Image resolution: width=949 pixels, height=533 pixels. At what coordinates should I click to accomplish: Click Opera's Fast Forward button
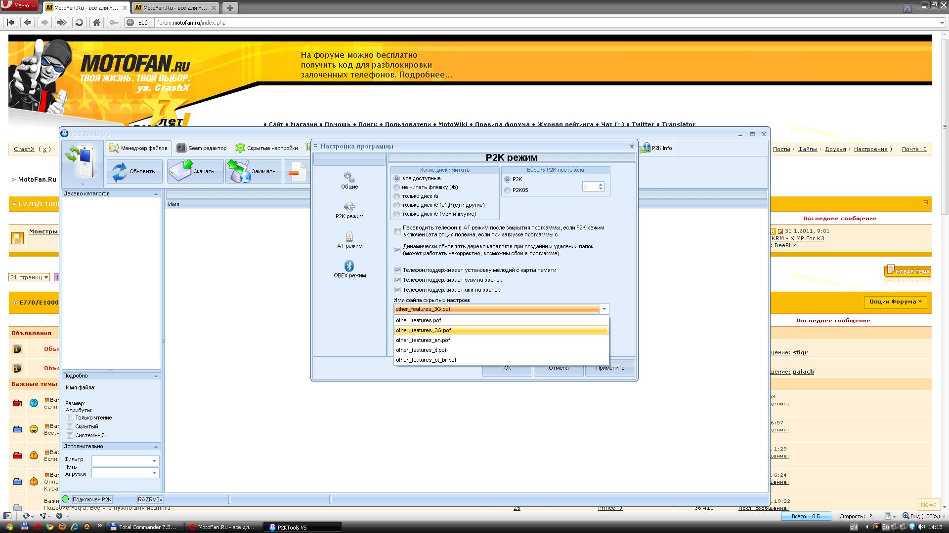click(62, 22)
